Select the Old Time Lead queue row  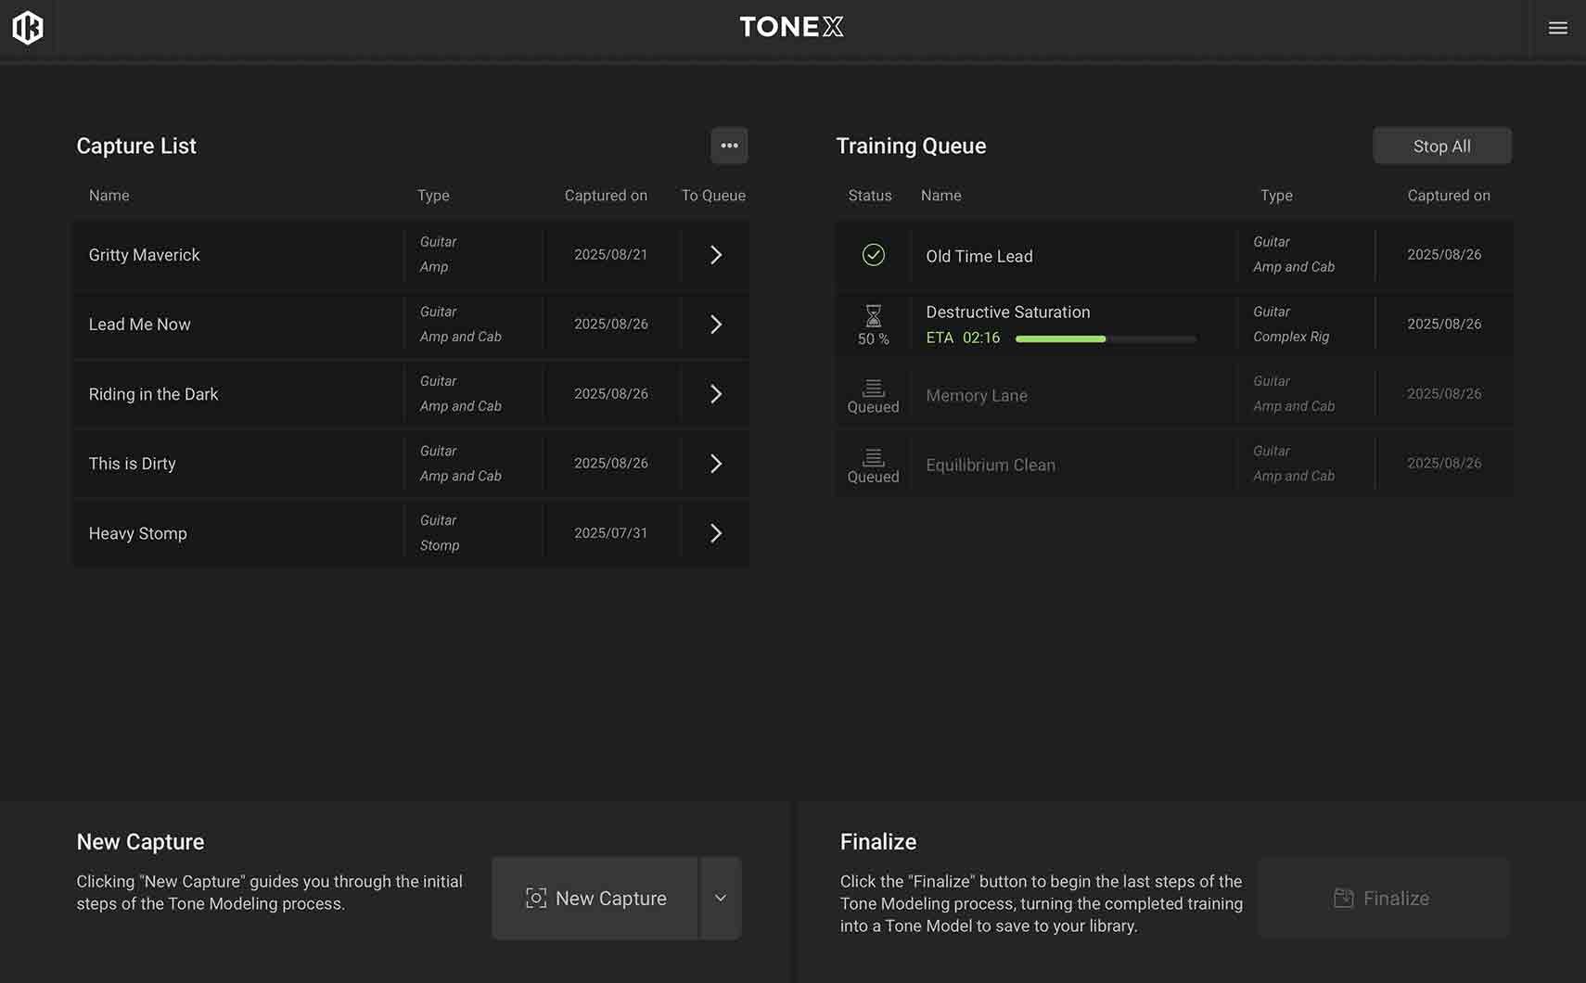(x=1173, y=254)
